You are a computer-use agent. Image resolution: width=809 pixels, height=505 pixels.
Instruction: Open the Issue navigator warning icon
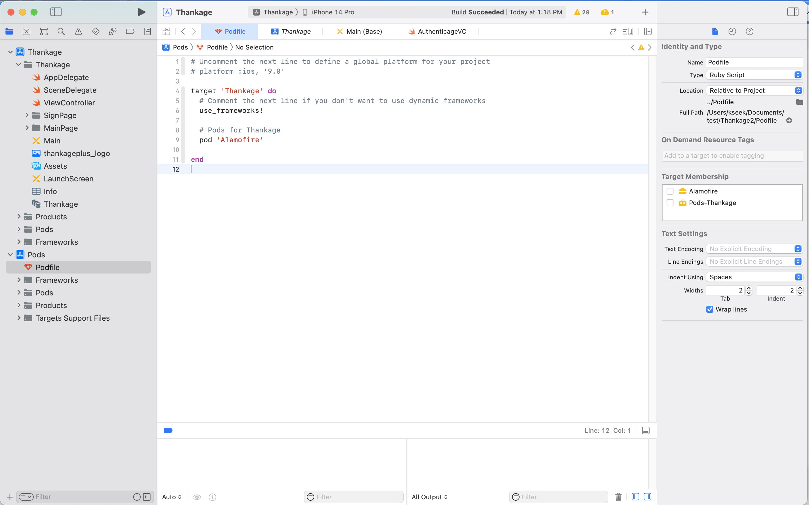tap(78, 31)
